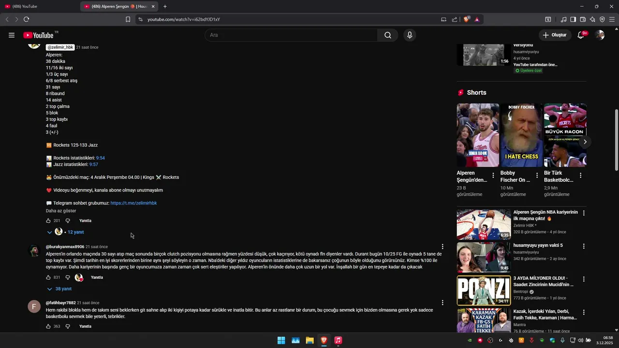Like the @zelimir_hbk pinned comment
The image size is (619, 348).
click(48, 220)
